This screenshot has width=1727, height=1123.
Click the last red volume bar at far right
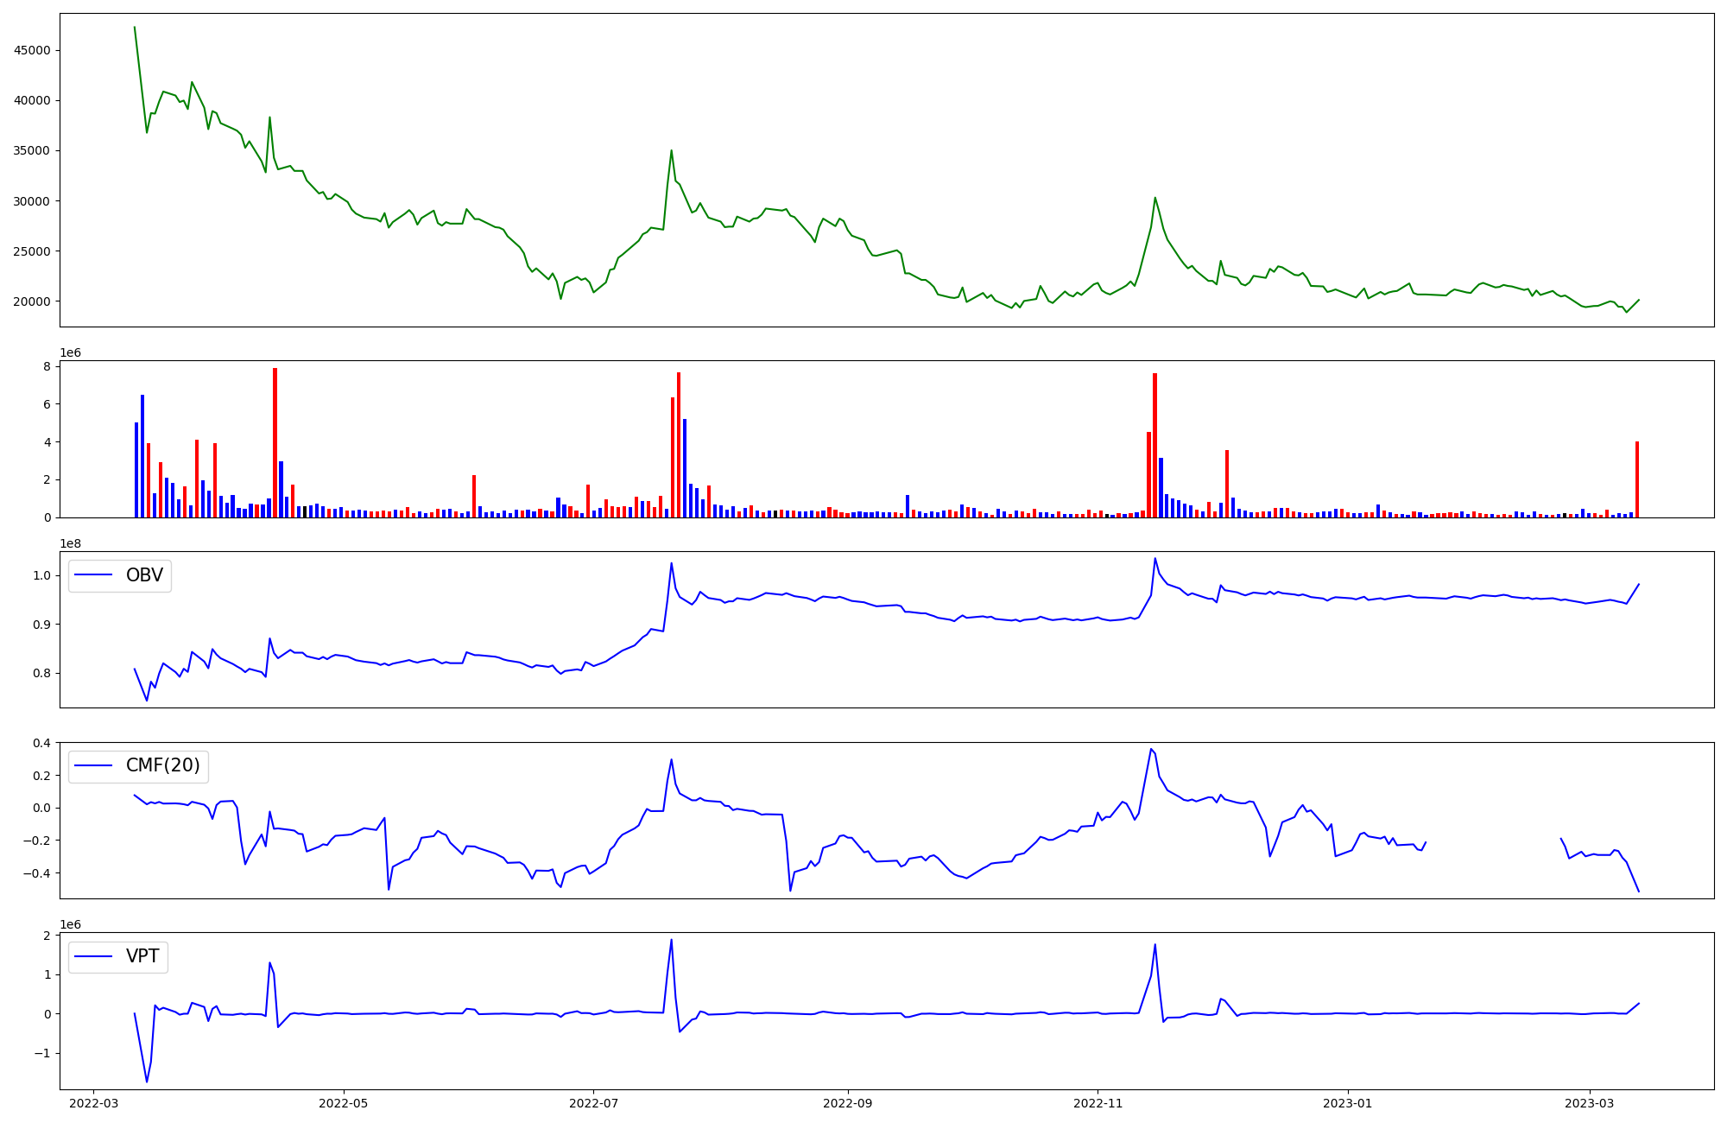tap(1636, 479)
